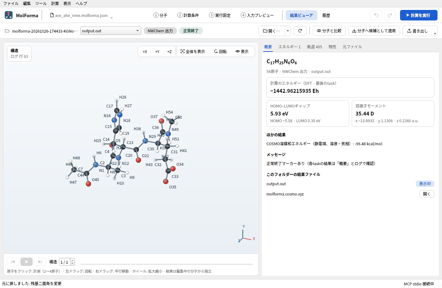Click the 構造 frame number field
This screenshot has width=442, height=288.
[65, 262]
